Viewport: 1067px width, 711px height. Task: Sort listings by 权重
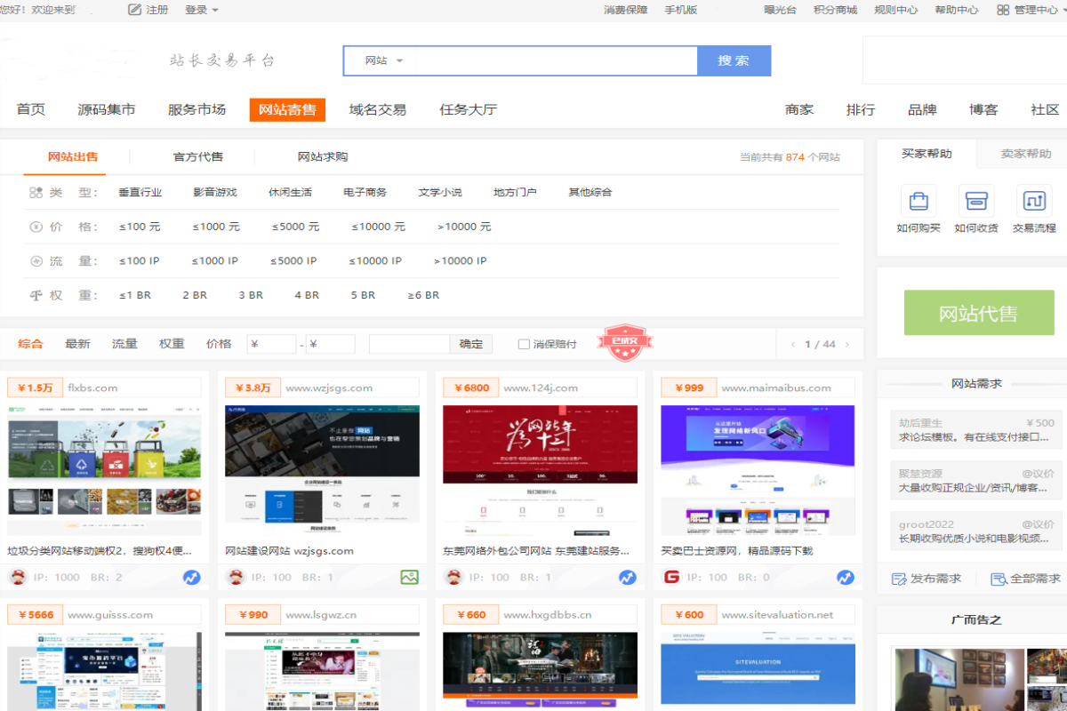point(172,344)
